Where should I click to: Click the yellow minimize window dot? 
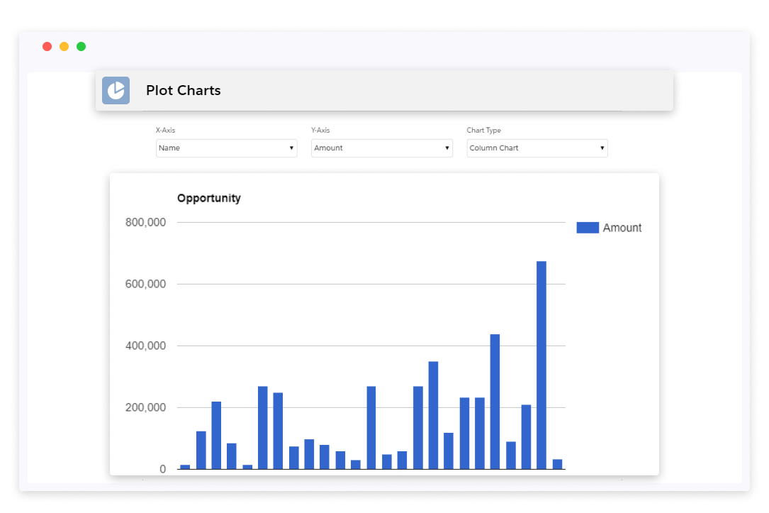point(64,47)
